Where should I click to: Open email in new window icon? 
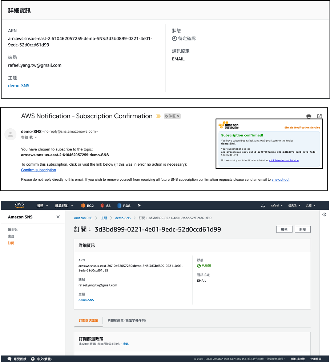[x=319, y=116]
